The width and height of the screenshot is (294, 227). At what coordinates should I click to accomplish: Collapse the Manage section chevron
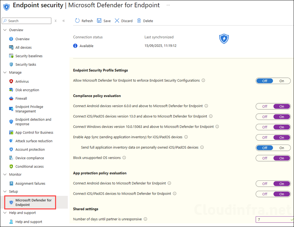click(5, 72)
